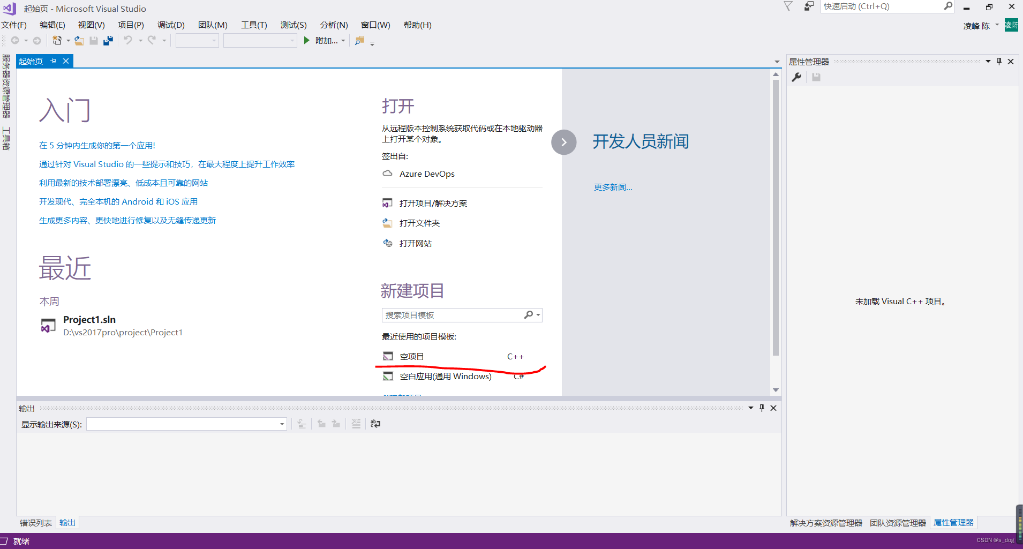Viewport: 1023px width, 549px height.
Task: Toggle auto-hide pin on Output panel
Action: pos(762,408)
